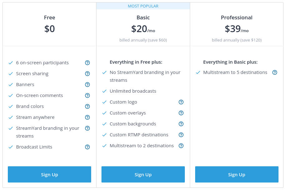
Task: View help for Stream anywhere feature
Action: tap(87, 117)
